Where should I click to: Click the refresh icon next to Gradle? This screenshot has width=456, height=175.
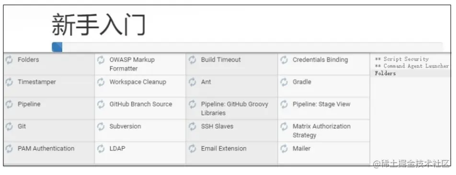284,82
